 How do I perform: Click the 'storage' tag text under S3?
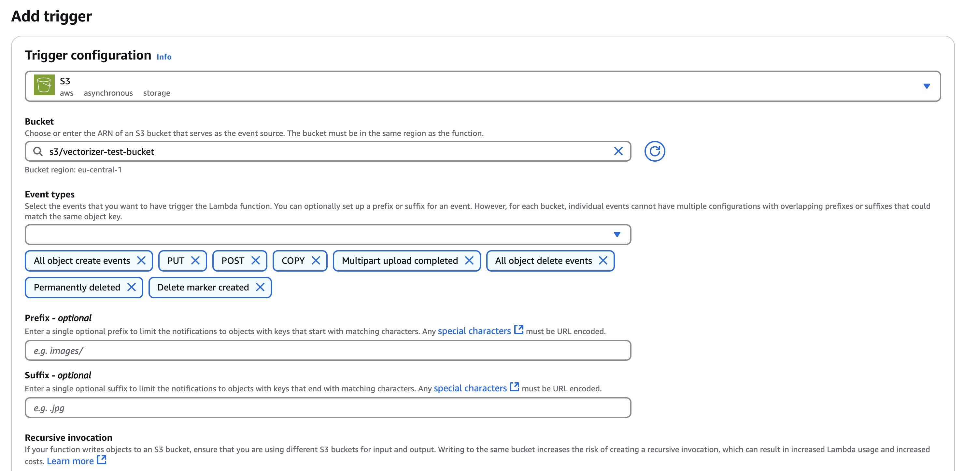click(x=156, y=93)
